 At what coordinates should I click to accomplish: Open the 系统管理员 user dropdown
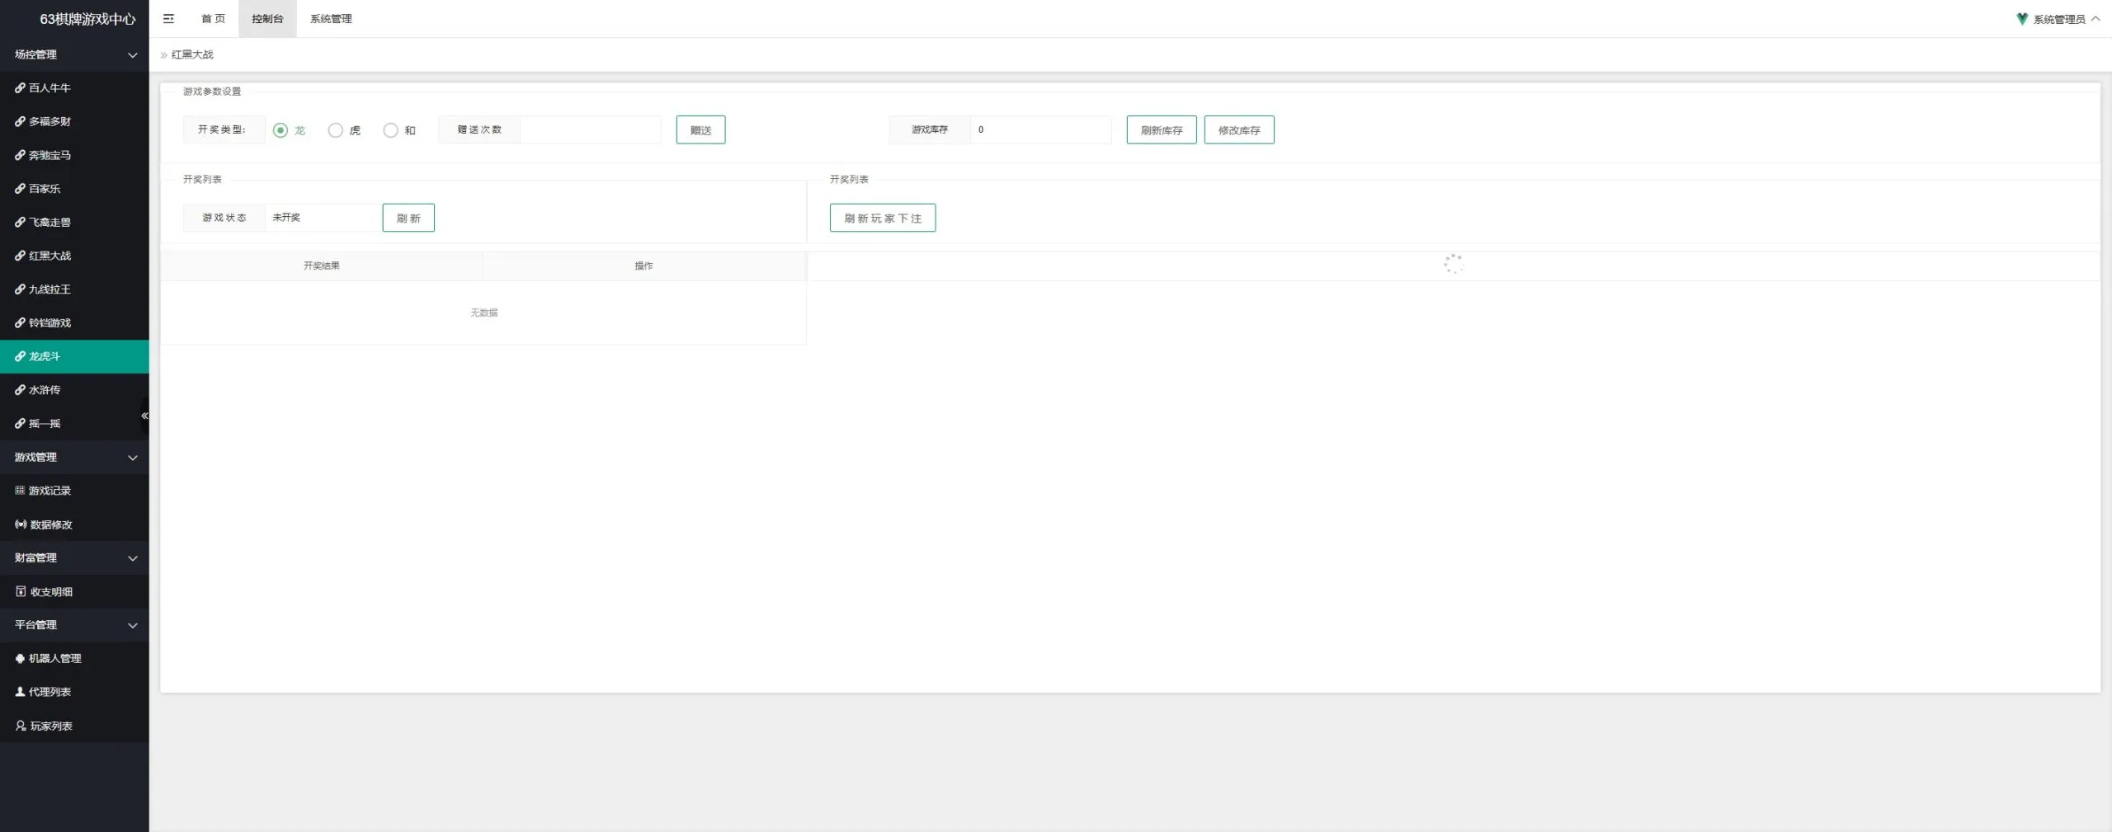[x=2058, y=19]
